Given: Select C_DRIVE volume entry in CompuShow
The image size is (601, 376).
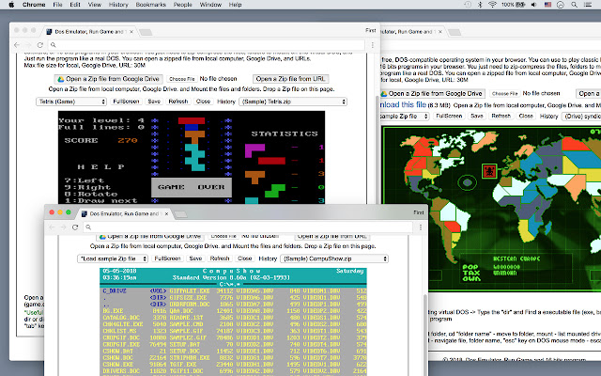Looking at the screenshot, I should [x=115, y=290].
